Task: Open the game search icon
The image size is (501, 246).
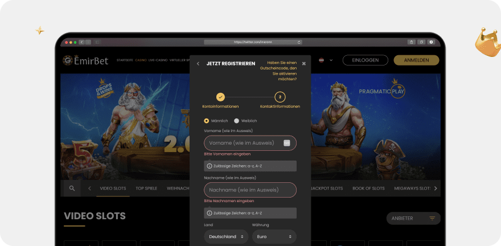Action: (72, 188)
